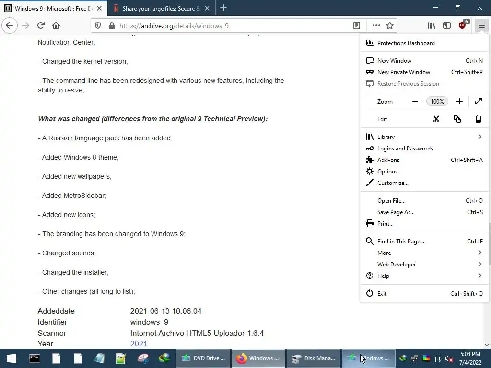Expand the Help submenu

[424, 276]
